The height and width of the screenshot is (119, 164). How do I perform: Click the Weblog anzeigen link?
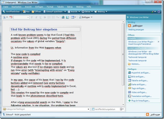point(136,30)
